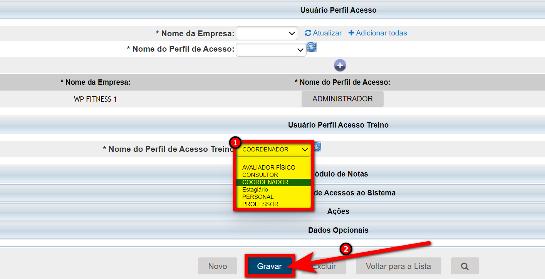Click the Adicionar todas link
The image size is (545, 279).
coord(377,33)
